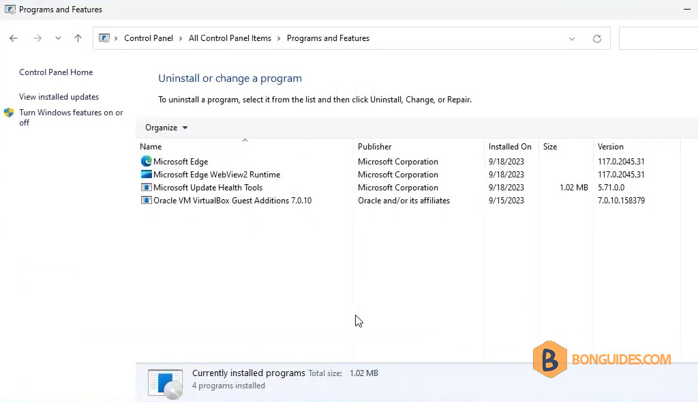This screenshot has width=698, height=402.
Task: Click the 1.02 MB size cell
Action: (x=574, y=188)
